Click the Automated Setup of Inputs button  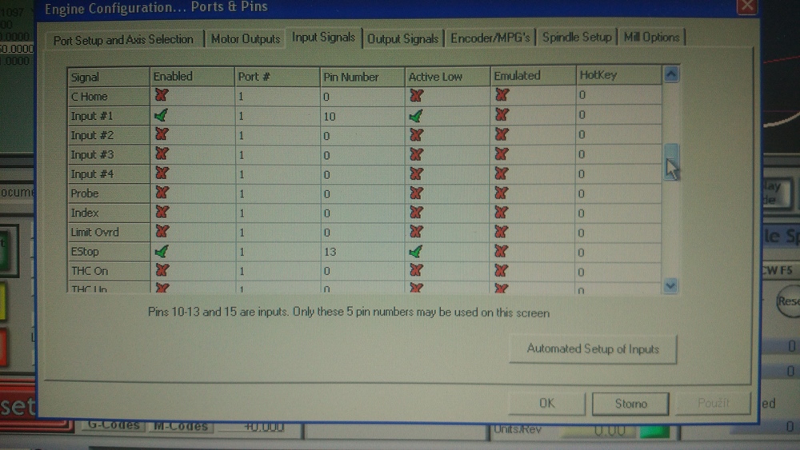(x=593, y=349)
